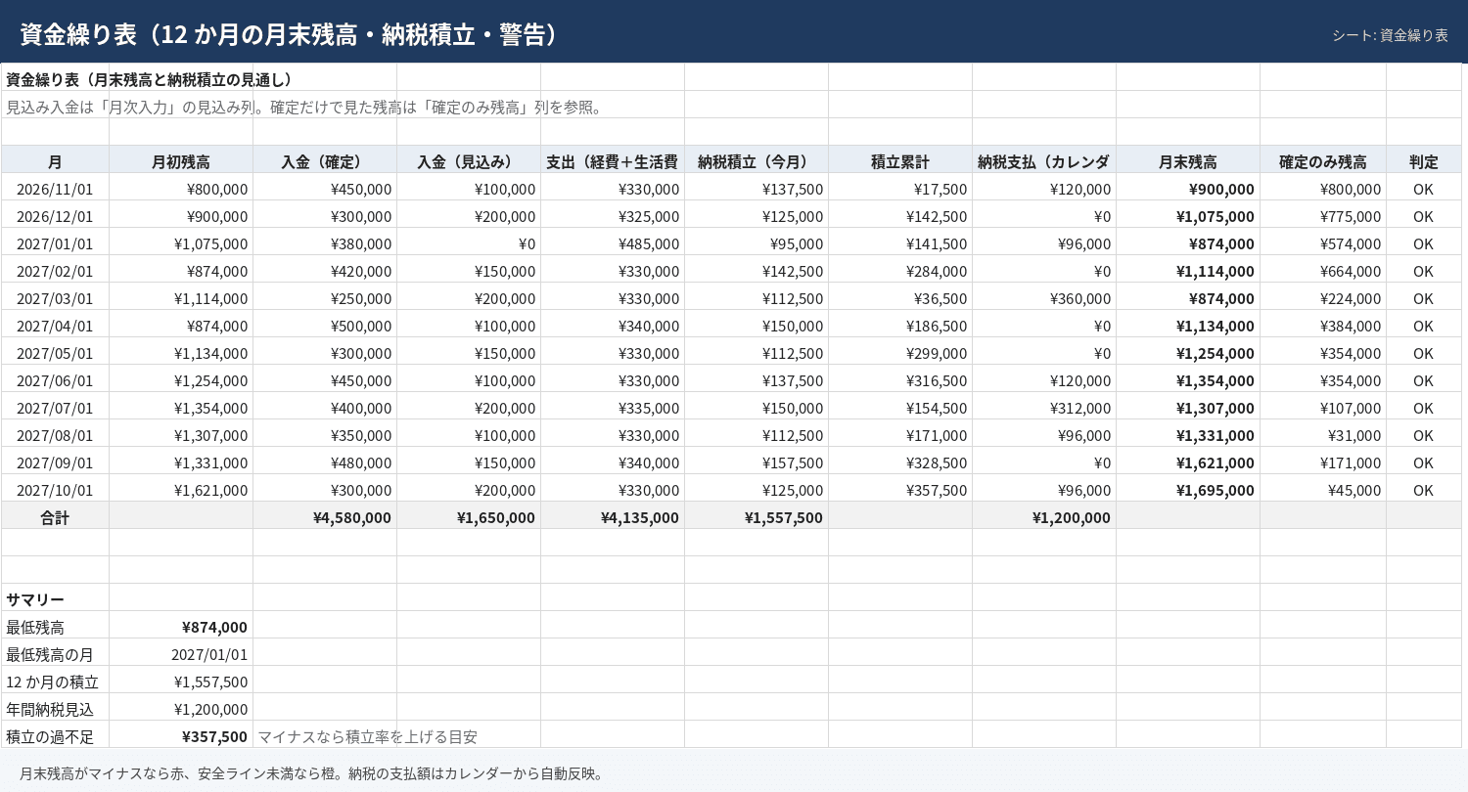Select the OK status in 2027/05/01 row
The image size is (1468, 792).
click(x=1424, y=353)
